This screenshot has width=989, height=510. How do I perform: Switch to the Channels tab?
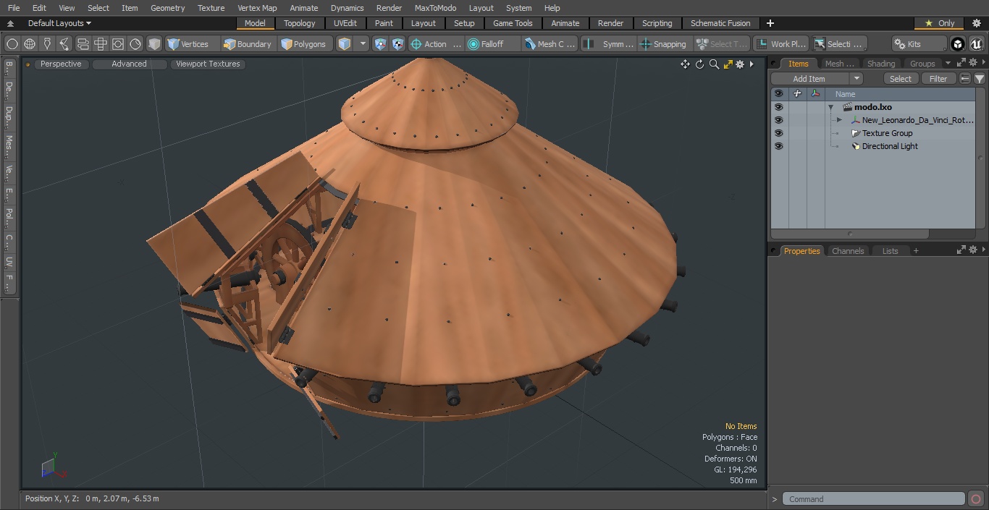(x=848, y=251)
